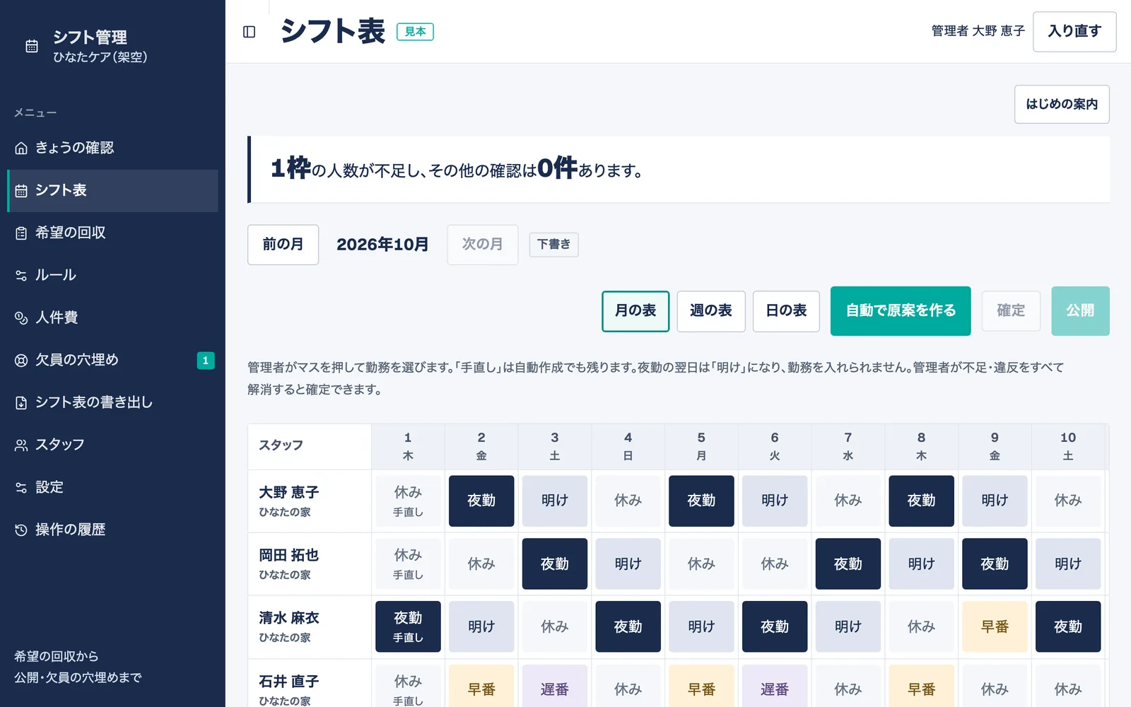Click the clipboard icon beside 希望の回収
Screen dimensions: 1131x707
tap(21, 233)
